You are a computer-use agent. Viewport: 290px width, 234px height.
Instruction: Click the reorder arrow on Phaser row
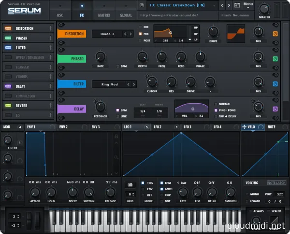tap(50, 38)
